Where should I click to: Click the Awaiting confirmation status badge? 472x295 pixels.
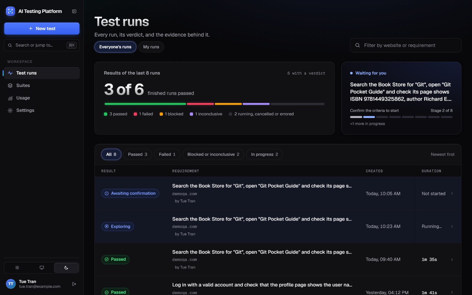130,194
